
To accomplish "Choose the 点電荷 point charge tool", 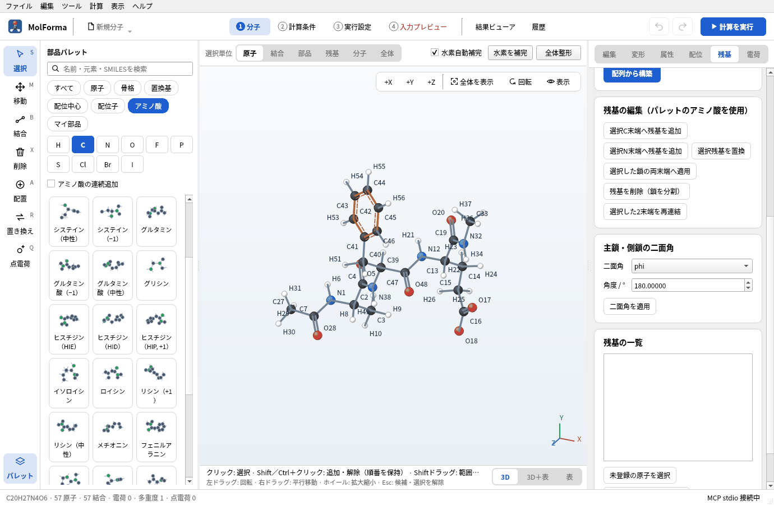I will click(20, 256).
